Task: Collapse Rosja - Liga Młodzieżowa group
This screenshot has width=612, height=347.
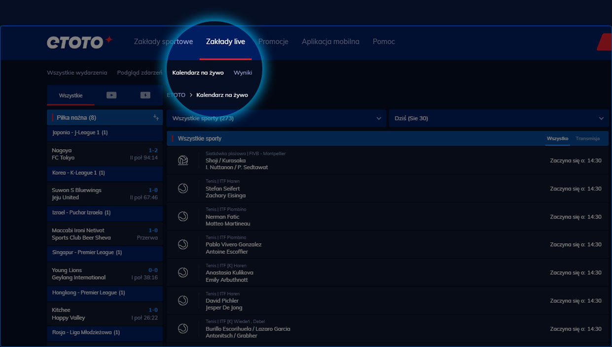Action: point(105,332)
